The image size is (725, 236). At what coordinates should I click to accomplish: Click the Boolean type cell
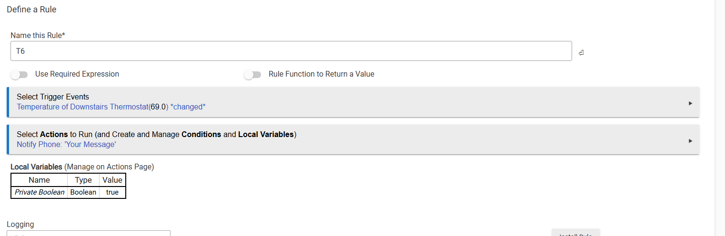tap(83, 192)
